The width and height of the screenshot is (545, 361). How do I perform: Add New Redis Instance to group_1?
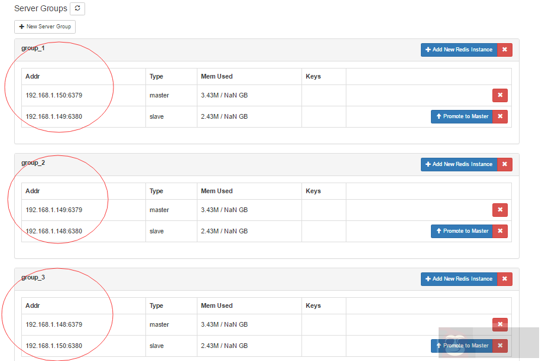pyautogui.click(x=459, y=50)
